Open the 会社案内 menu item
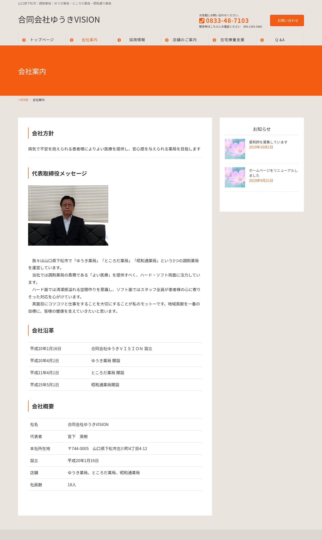Image resolution: width=322 pixels, height=540 pixels. [x=90, y=40]
